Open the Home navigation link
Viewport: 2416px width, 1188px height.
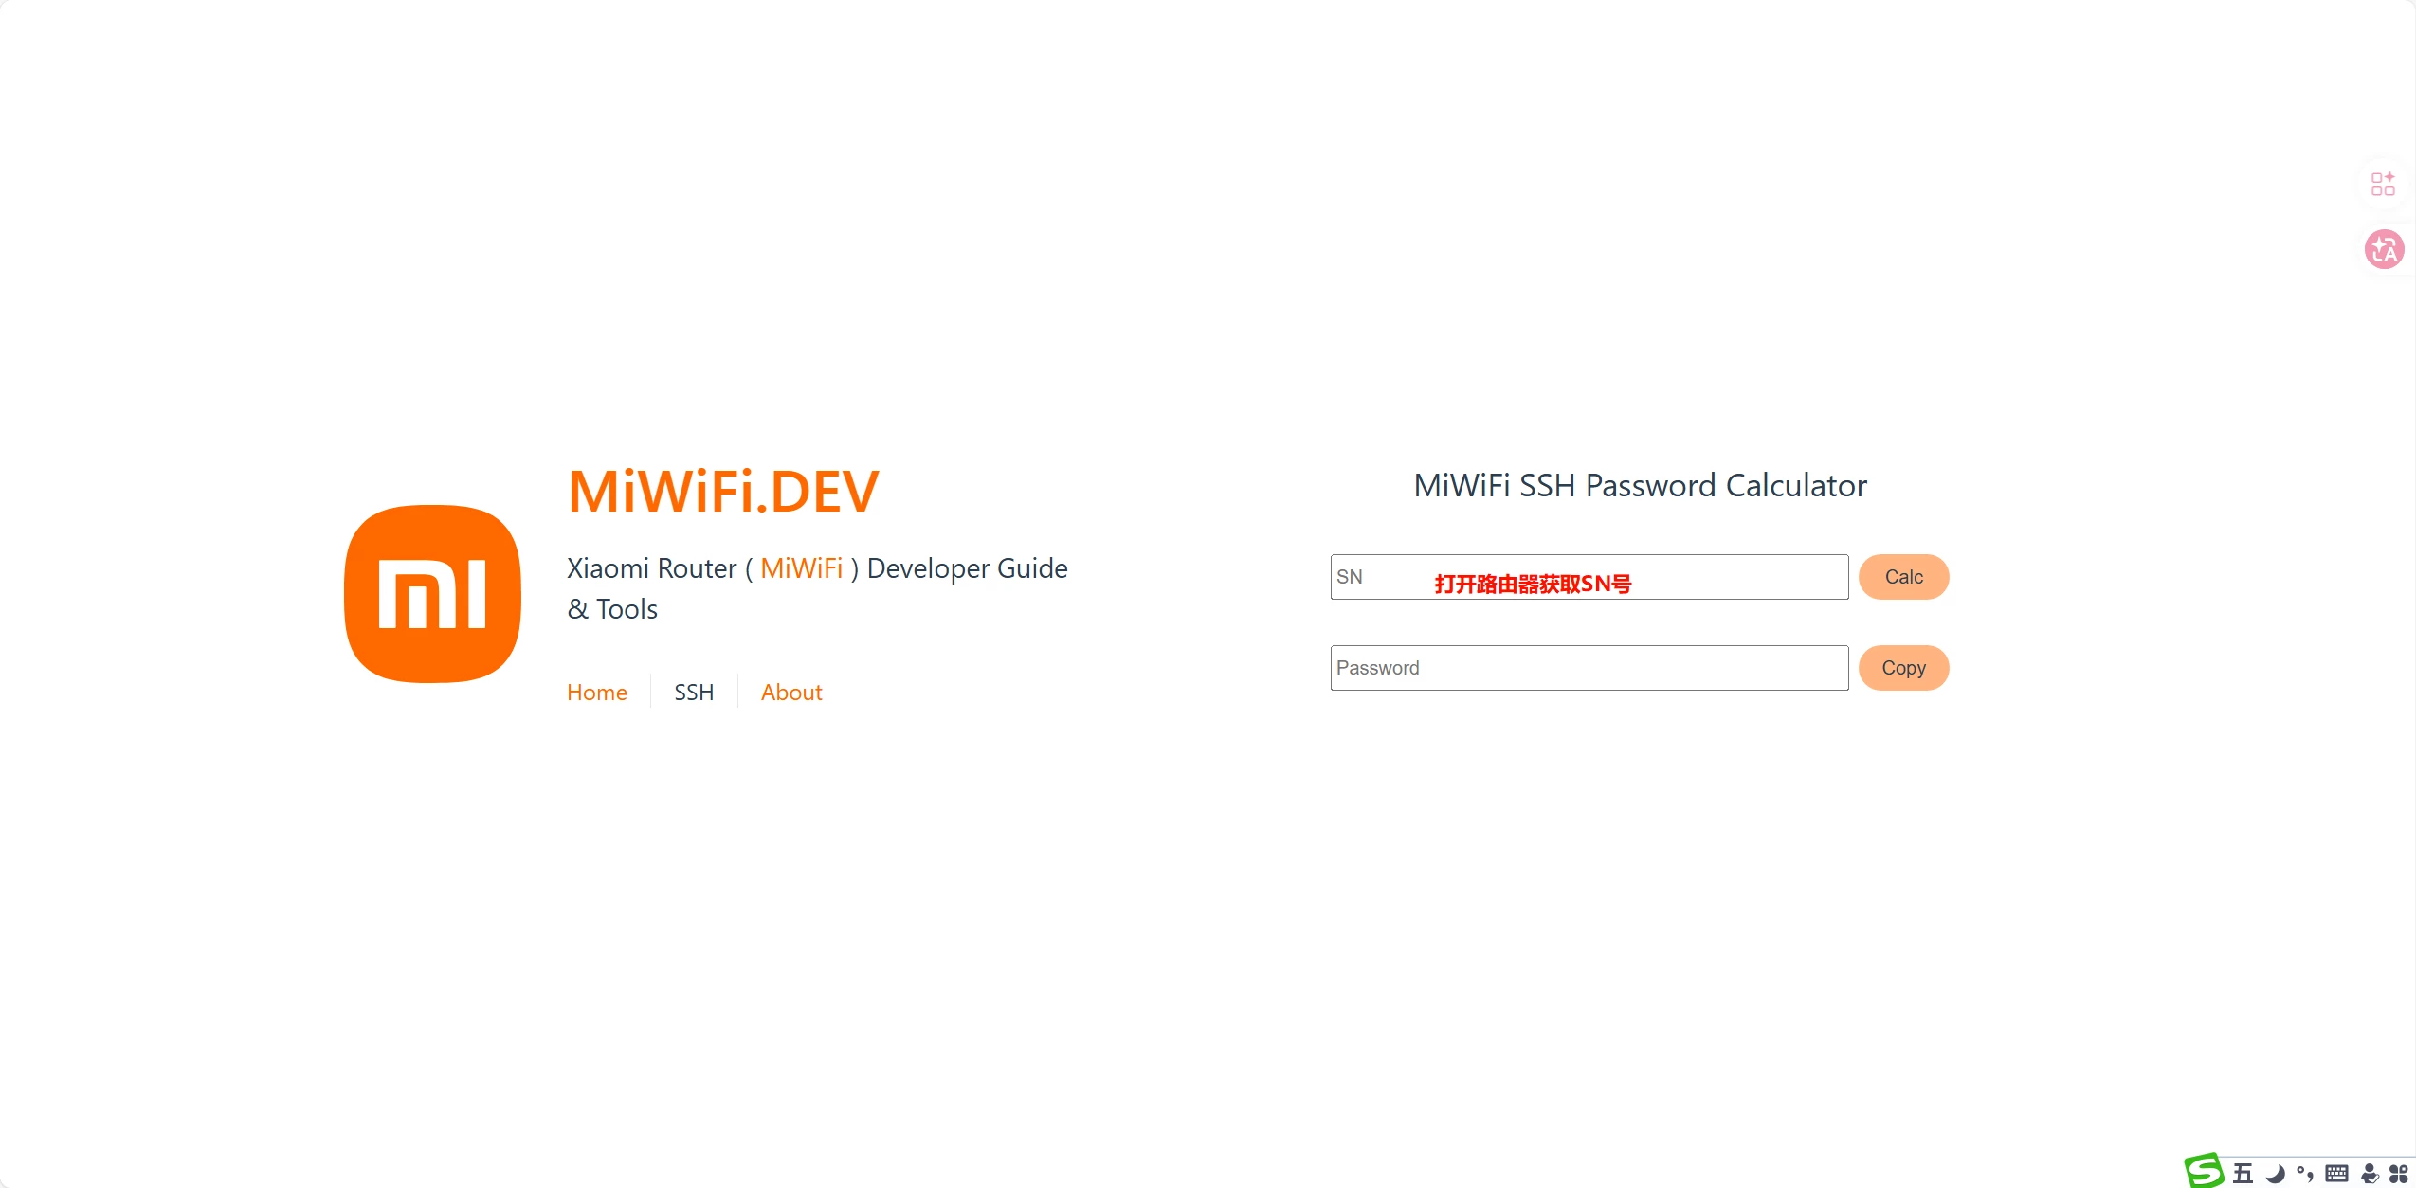[596, 693]
